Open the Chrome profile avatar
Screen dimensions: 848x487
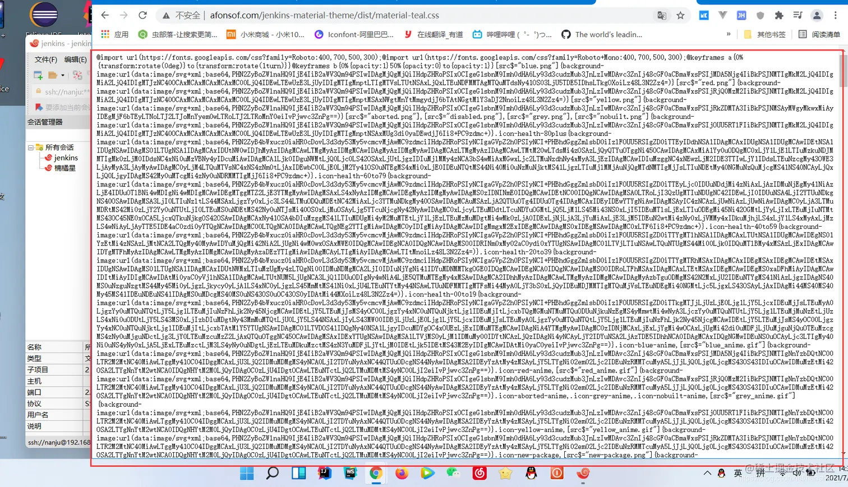point(816,15)
